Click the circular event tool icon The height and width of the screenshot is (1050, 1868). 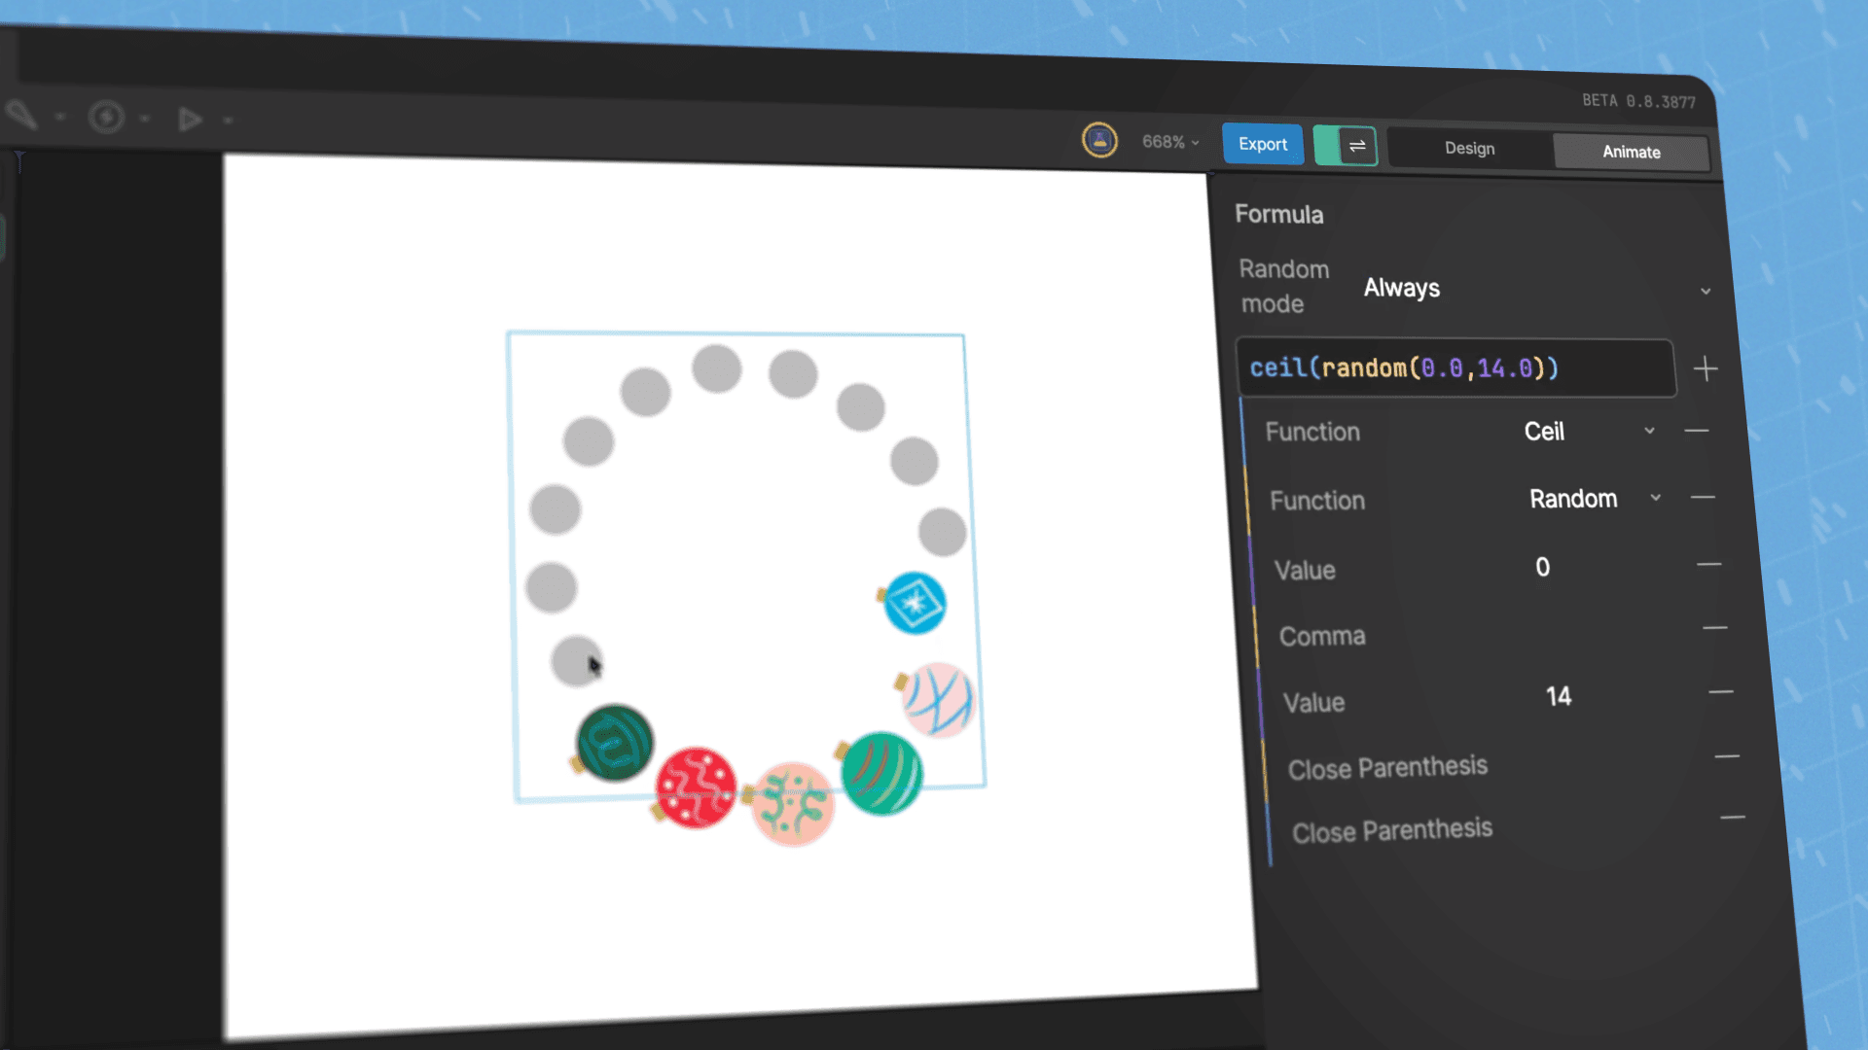click(106, 118)
